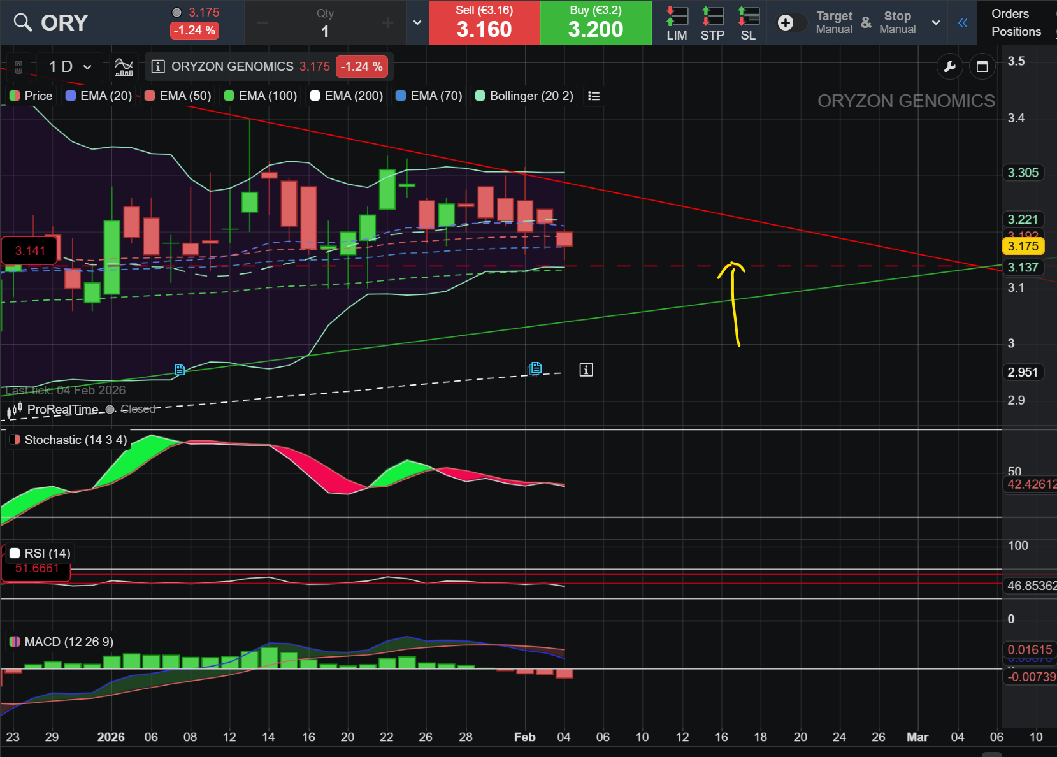1057x757 pixels.
Task: Toggle EMA (50) indicator legend
Action: tap(178, 96)
